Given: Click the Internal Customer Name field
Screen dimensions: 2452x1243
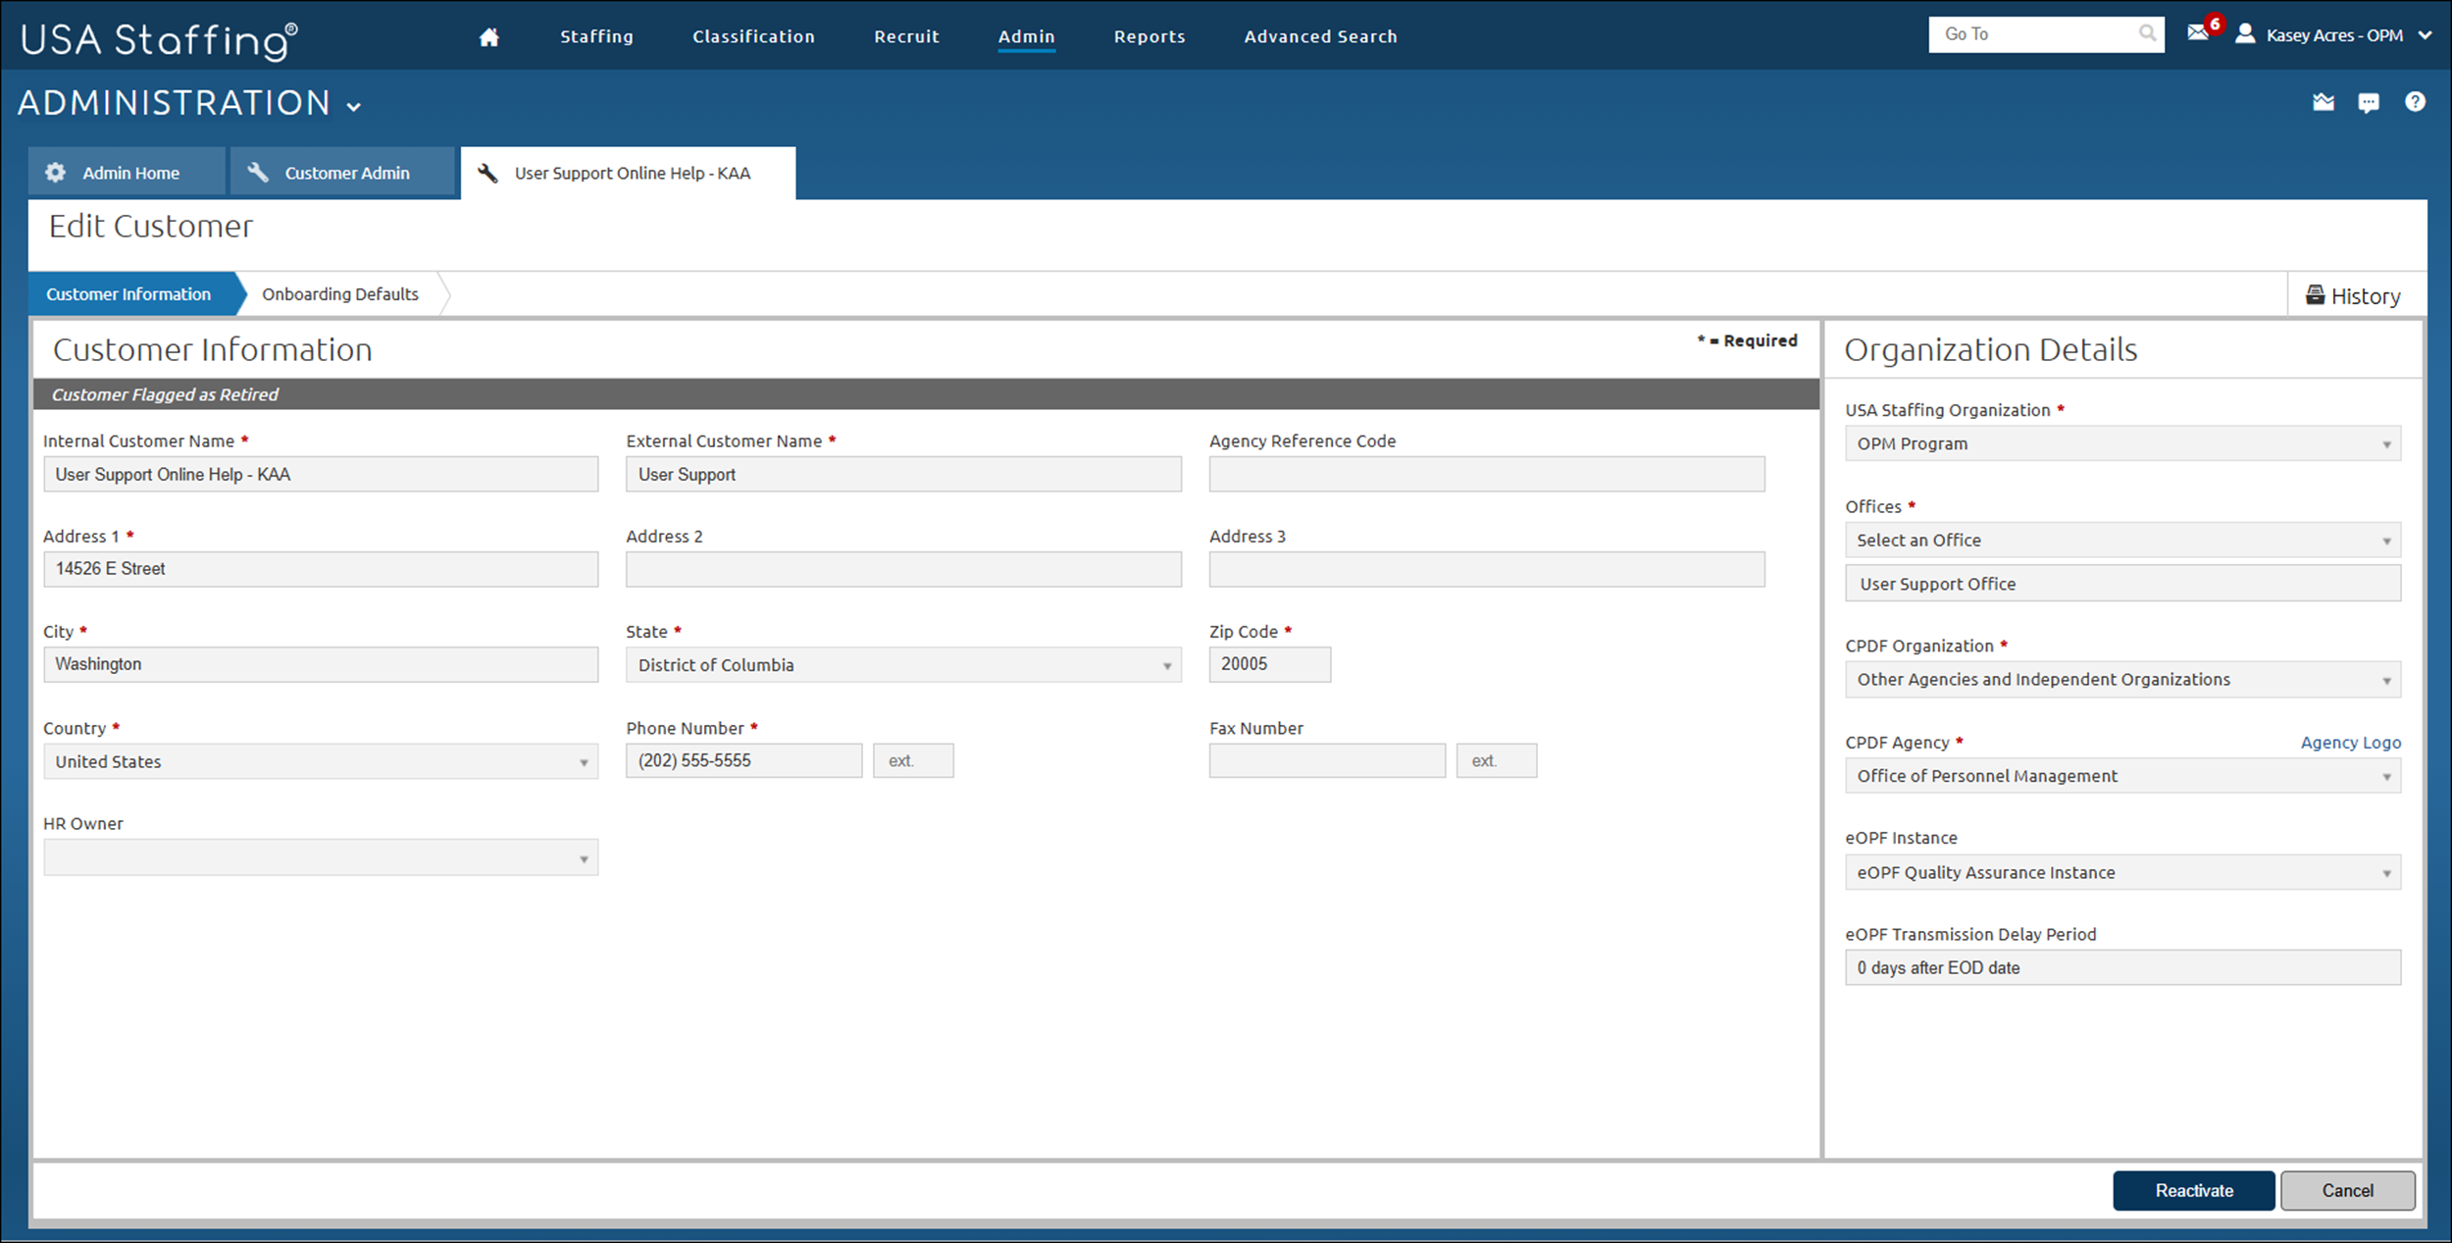Looking at the screenshot, I should point(321,474).
